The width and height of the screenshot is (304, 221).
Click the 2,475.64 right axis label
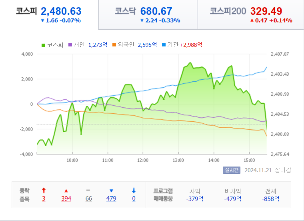280,154
